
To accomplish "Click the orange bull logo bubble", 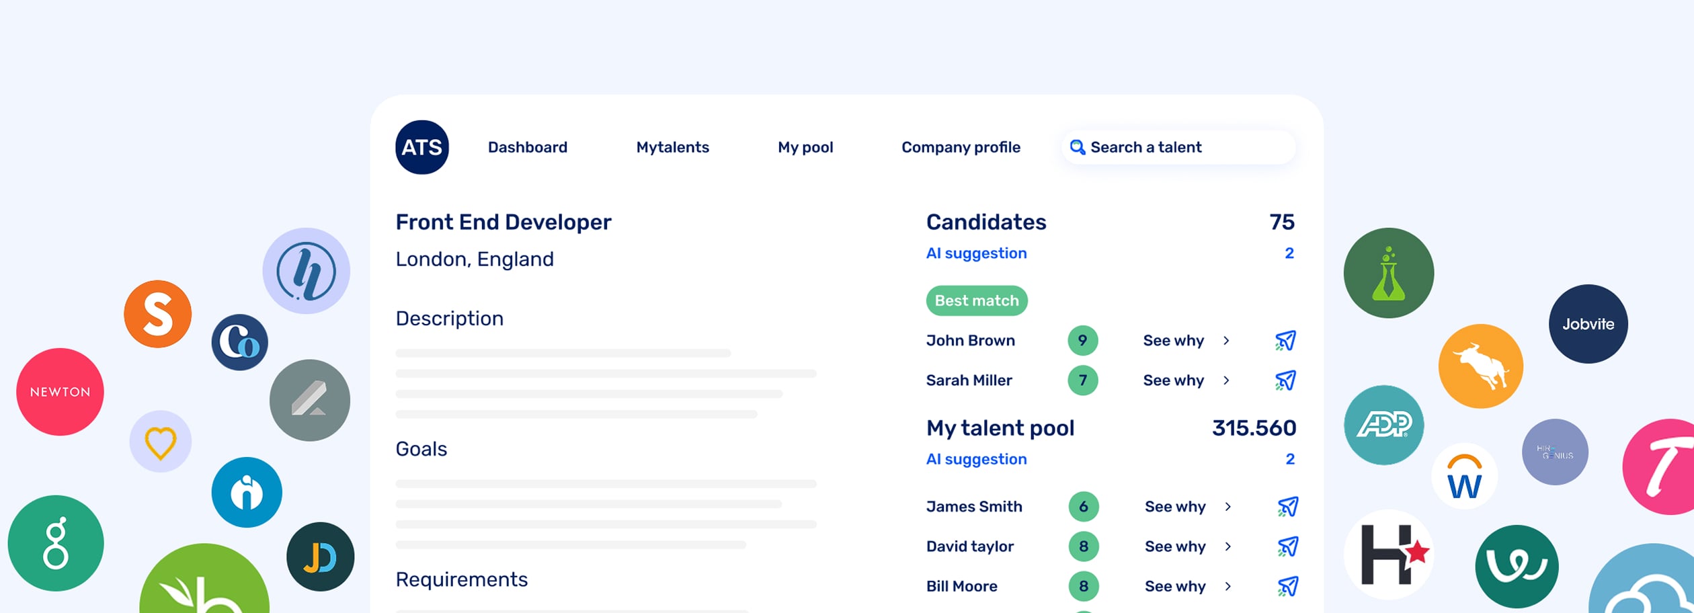I will pos(1480,366).
